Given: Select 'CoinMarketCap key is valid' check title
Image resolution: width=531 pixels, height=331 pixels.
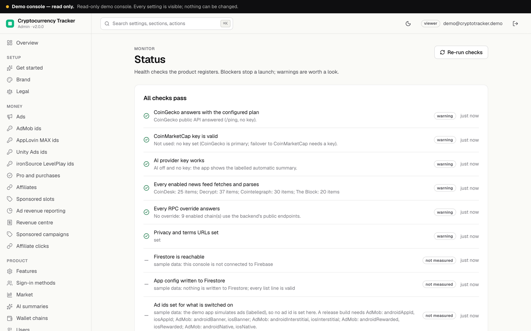Looking at the screenshot, I should [x=186, y=136].
